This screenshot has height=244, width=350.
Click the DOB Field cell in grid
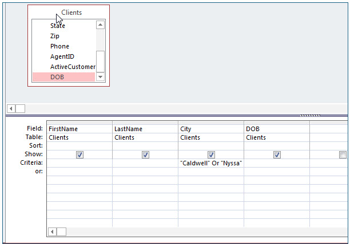277,129
